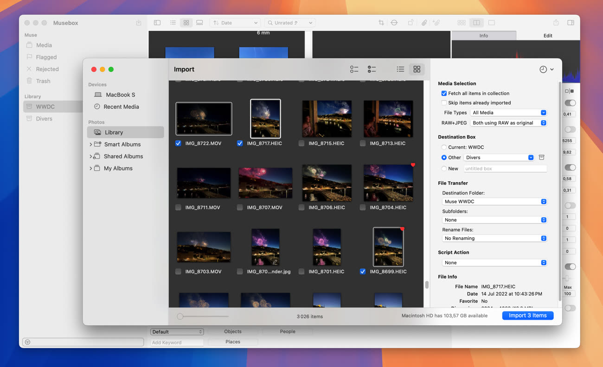Check the IMG_8704.HEIC checkbox
This screenshot has width=603, height=367.
pos(363,208)
